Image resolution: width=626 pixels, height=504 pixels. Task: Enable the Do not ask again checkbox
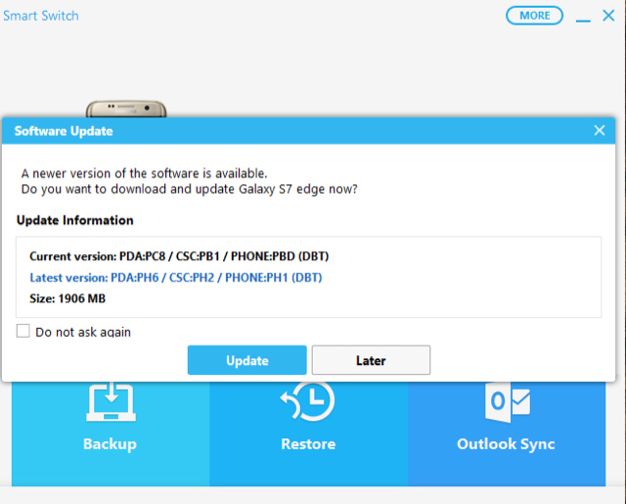(23, 331)
